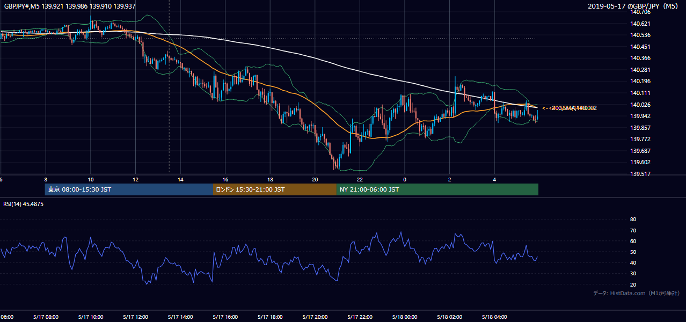Click price axis label 140.706
Screen dimensions: 686x322
pos(640,12)
